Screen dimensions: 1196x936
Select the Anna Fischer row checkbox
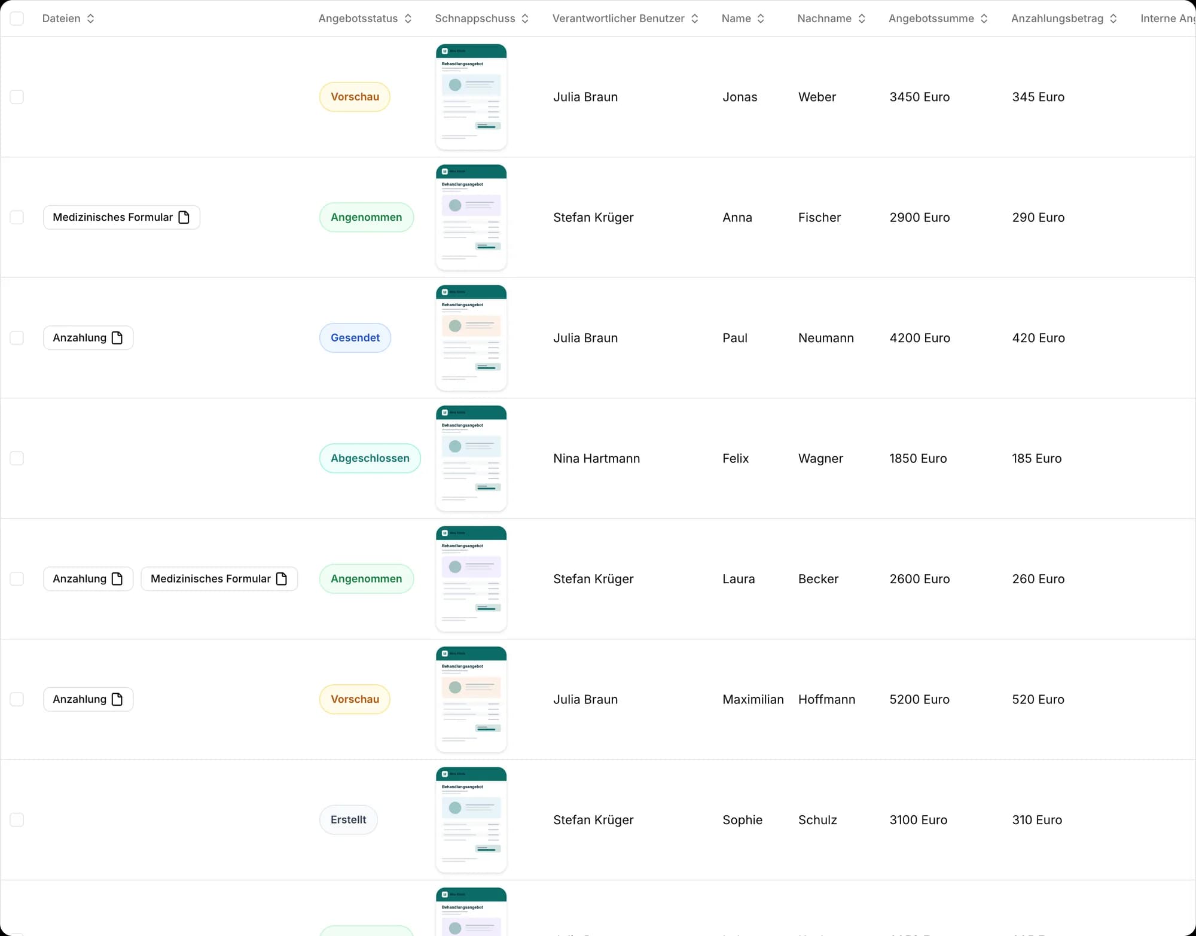click(17, 217)
